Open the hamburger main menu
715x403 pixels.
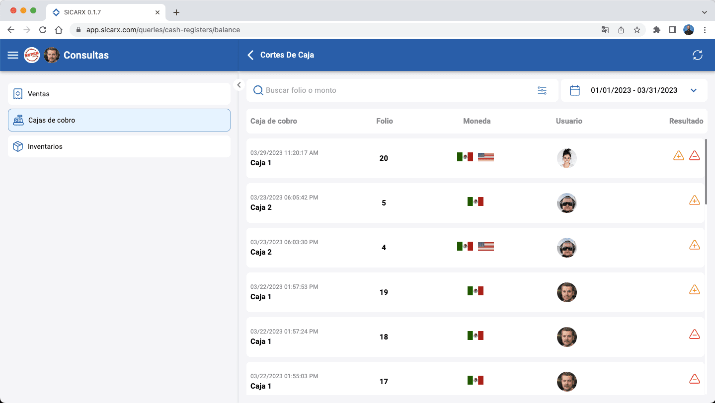click(x=13, y=55)
